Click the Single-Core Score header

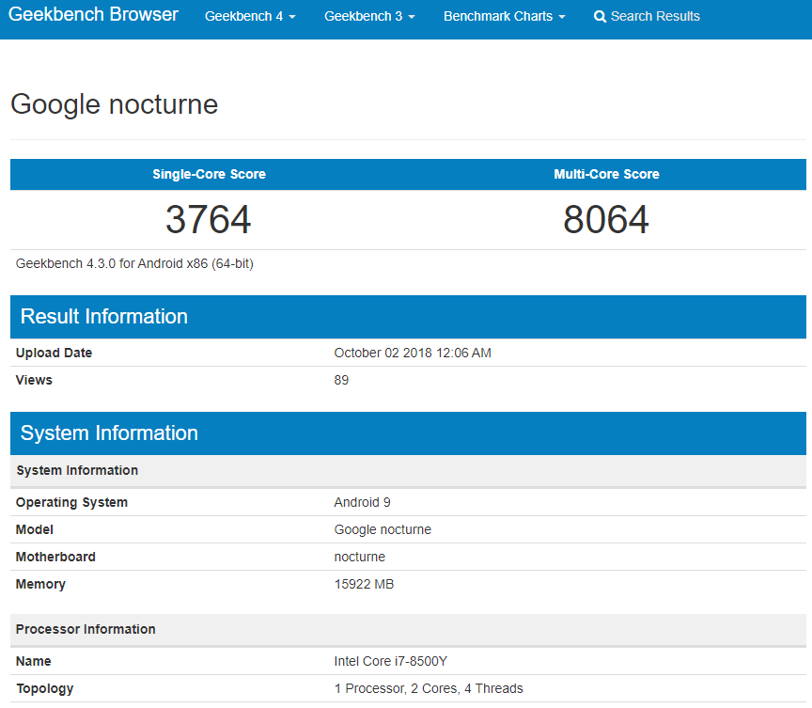(x=210, y=174)
